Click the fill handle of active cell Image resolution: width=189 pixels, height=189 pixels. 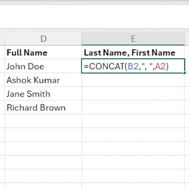pyautogui.click(x=185, y=73)
